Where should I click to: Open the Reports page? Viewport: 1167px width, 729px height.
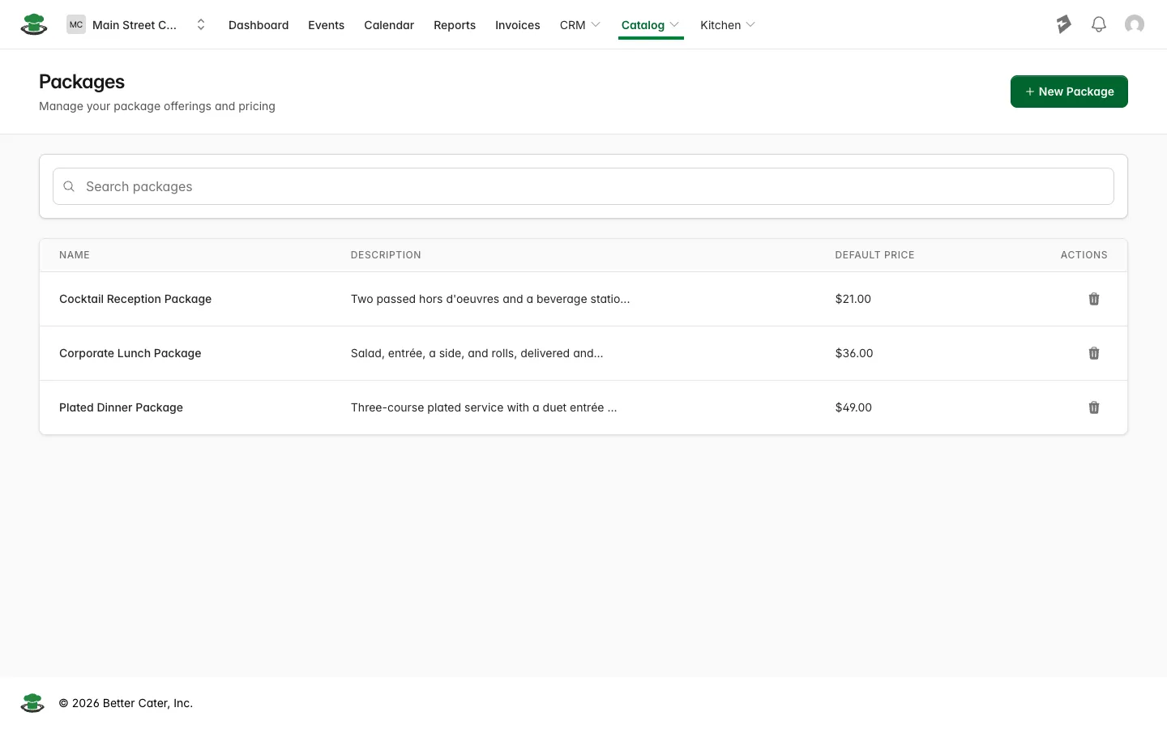(x=455, y=25)
